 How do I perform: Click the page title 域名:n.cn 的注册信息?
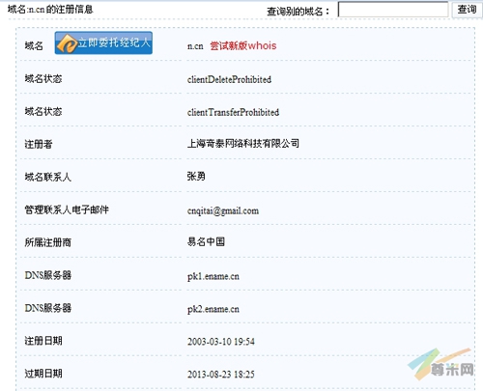point(50,10)
